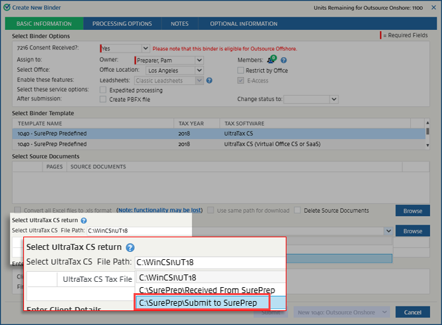This screenshot has height=325, width=442.
Task: Open the Owner dropdown showing Preparer, Pam
Action: (199, 60)
